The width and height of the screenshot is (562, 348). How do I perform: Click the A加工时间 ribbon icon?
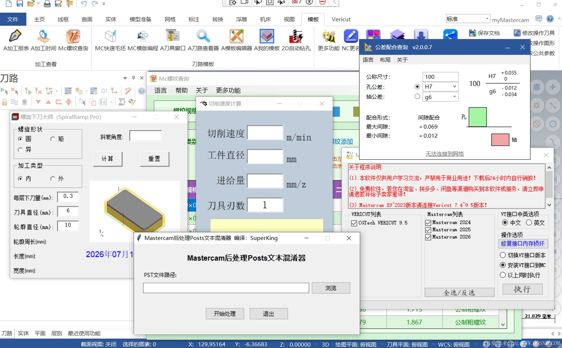point(43,36)
